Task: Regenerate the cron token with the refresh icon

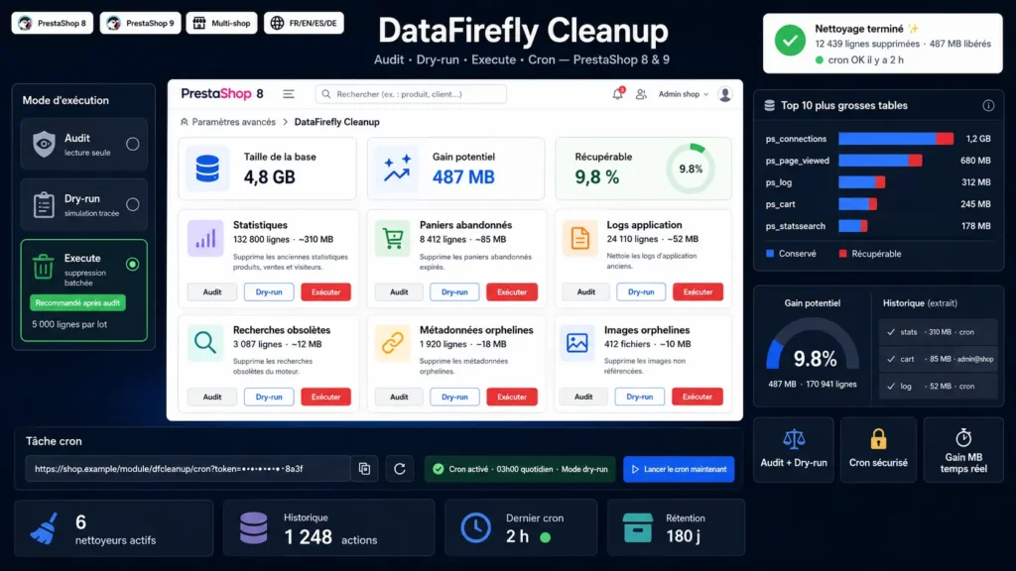Action: (x=400, y=469)
